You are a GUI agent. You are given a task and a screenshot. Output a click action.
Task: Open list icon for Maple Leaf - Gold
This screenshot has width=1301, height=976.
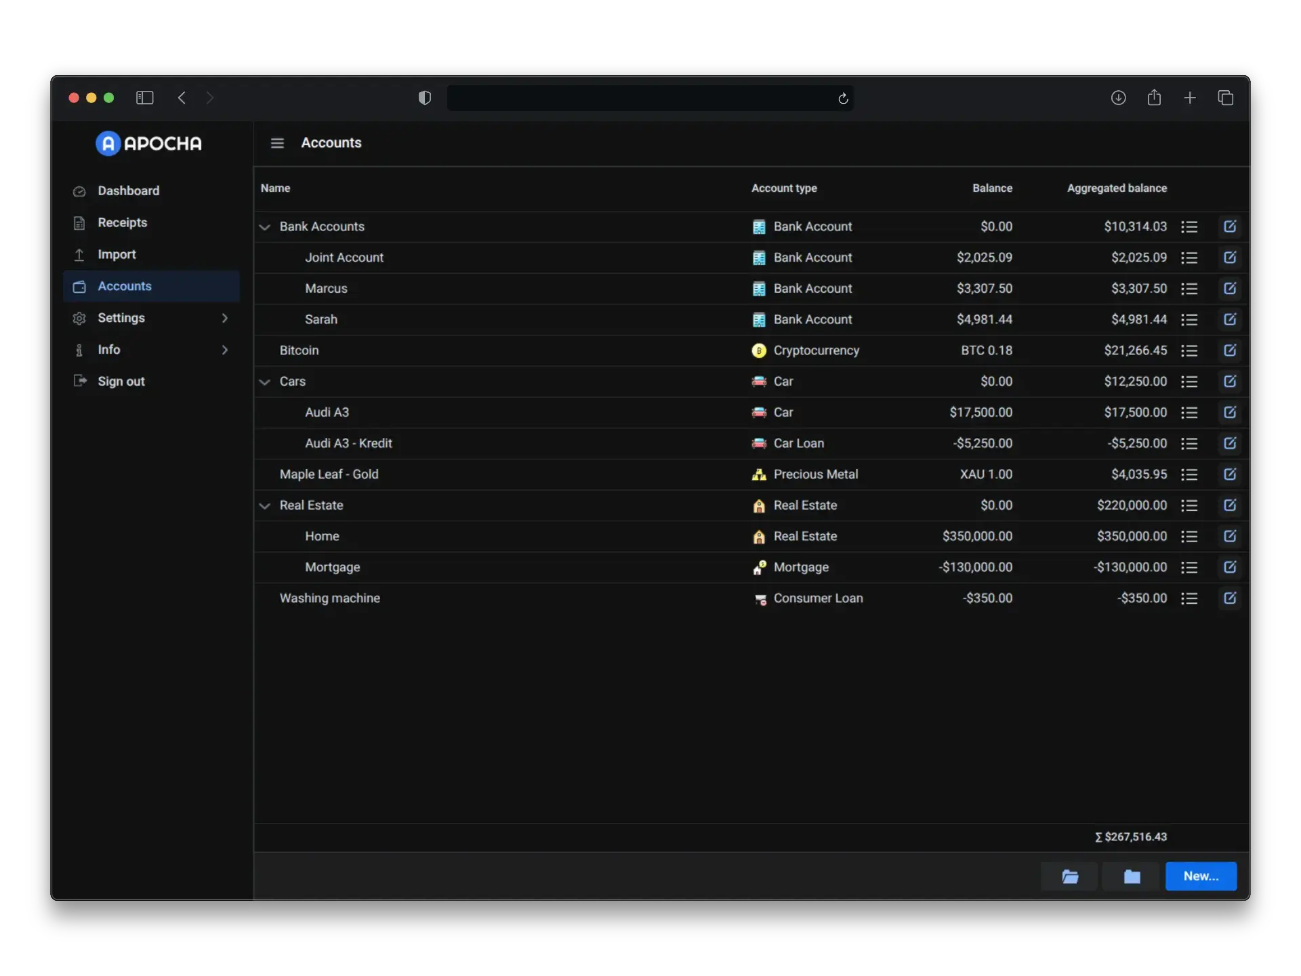click(x=1189, y=474)
